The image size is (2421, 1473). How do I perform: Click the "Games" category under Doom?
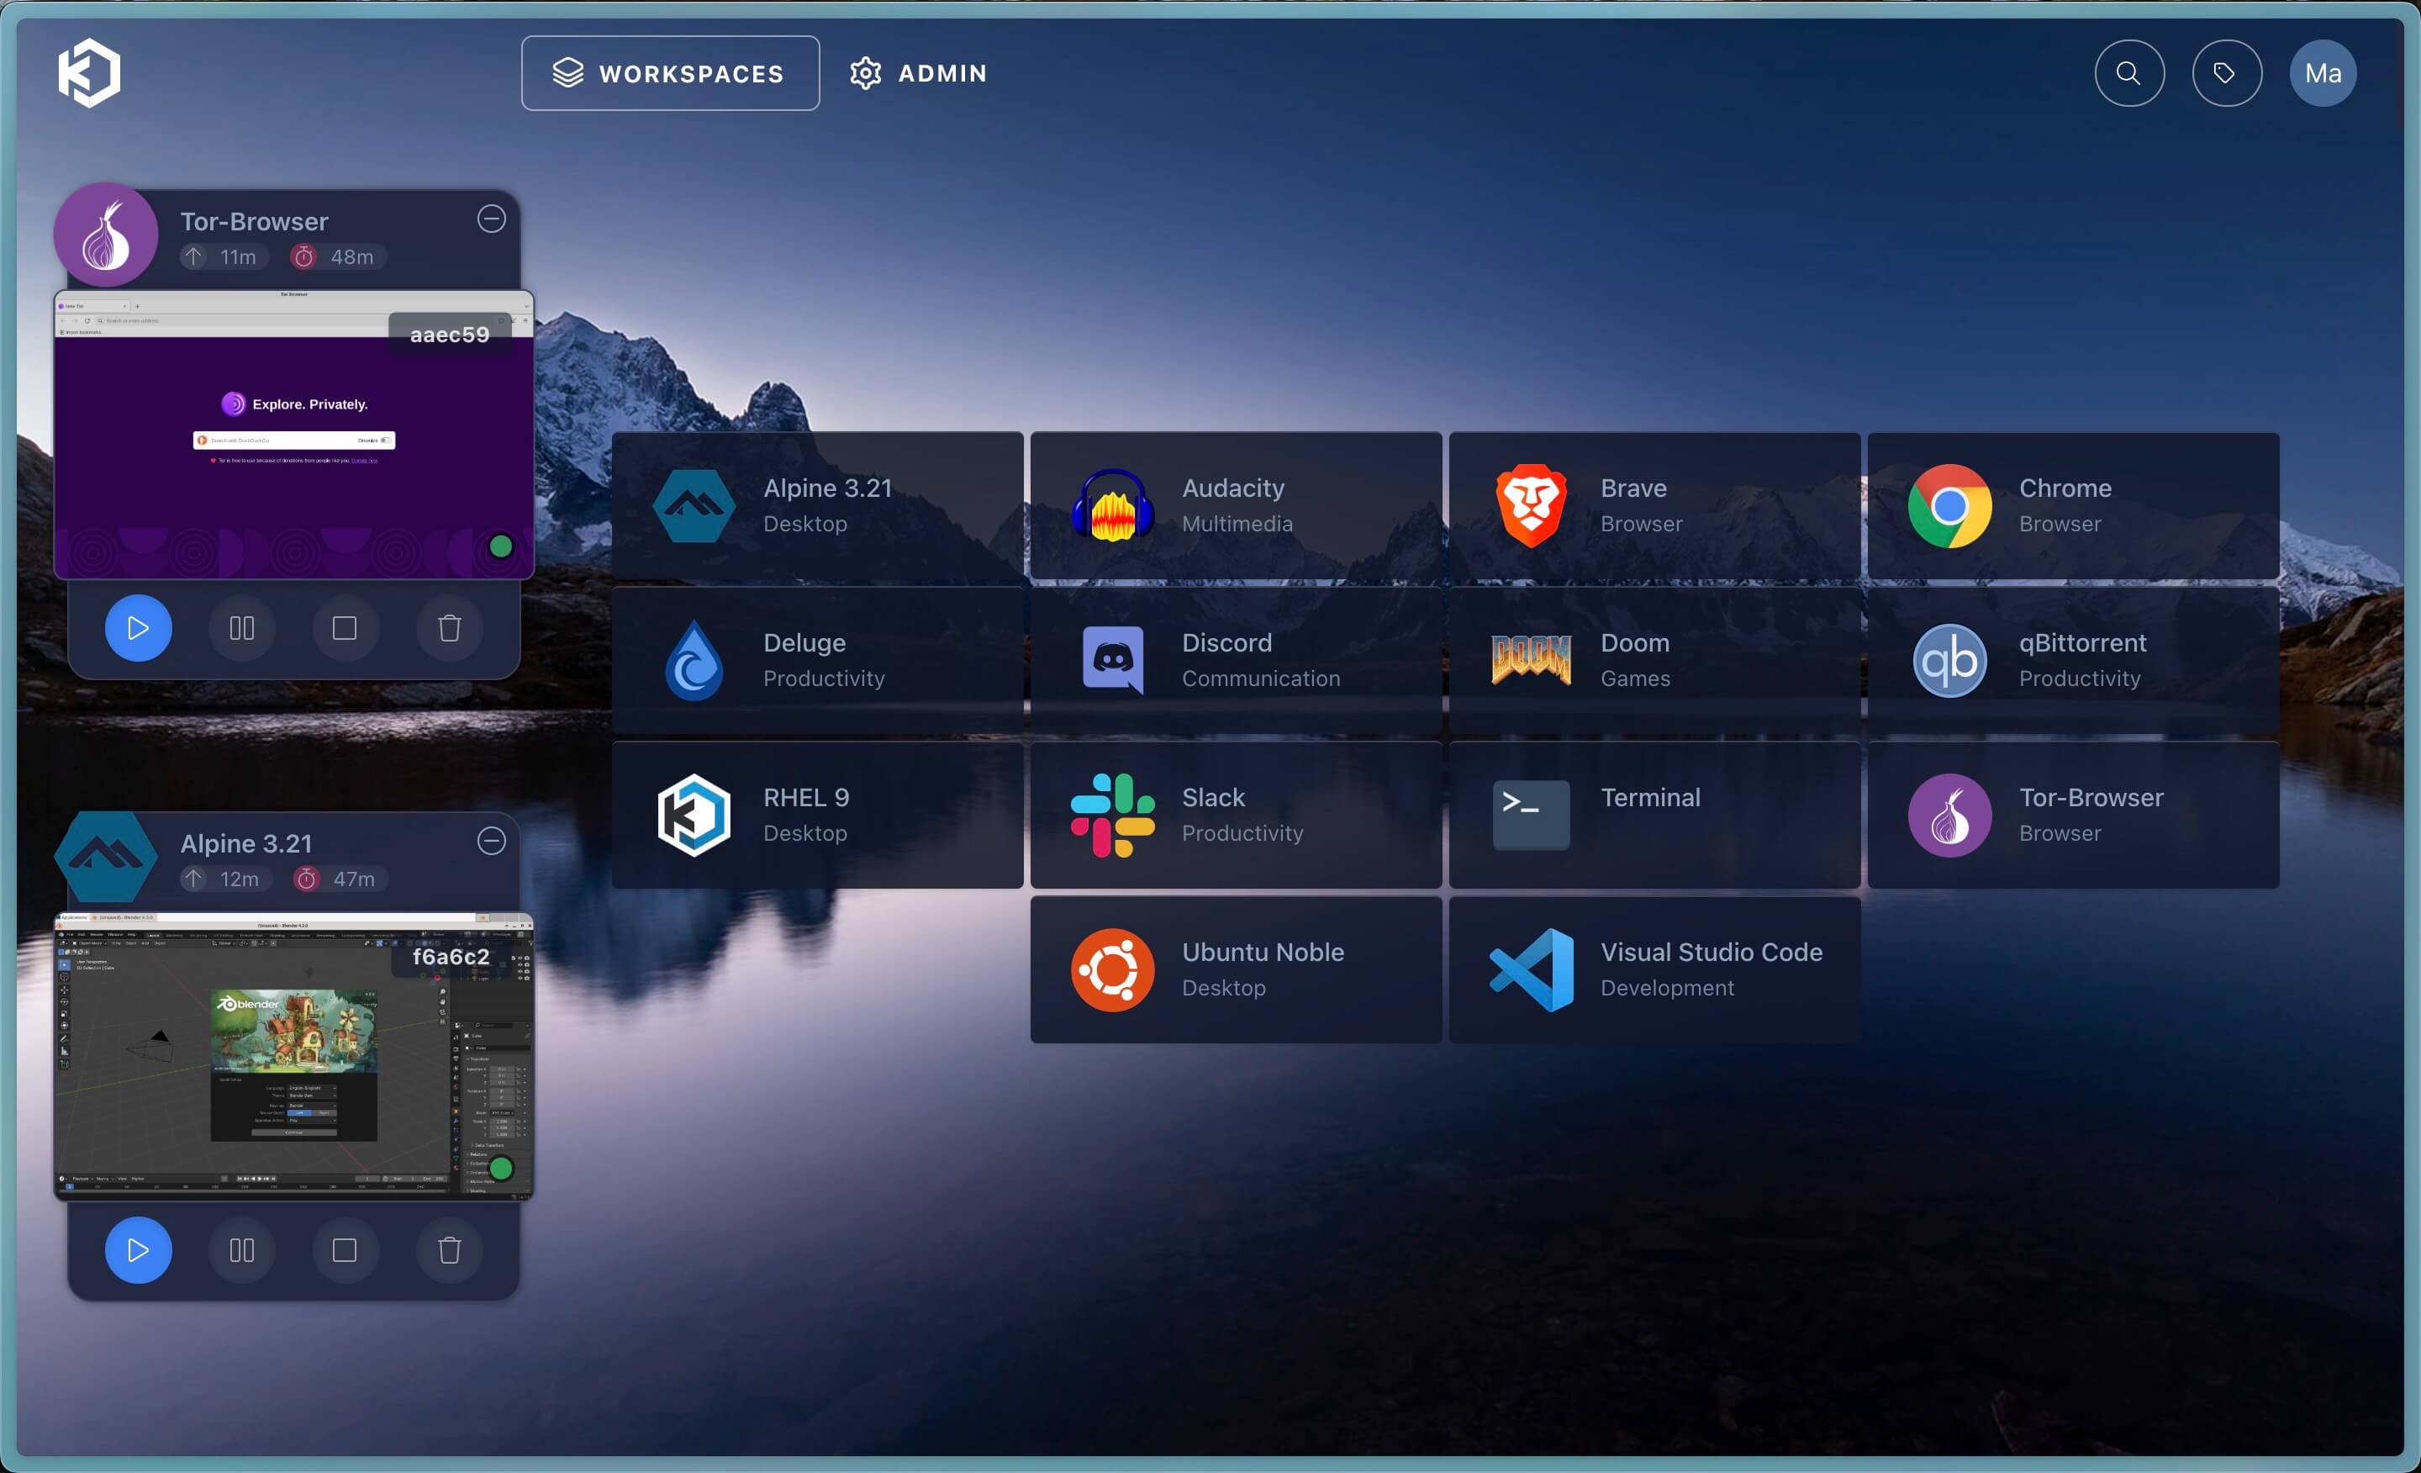pyautogui.click(x=1635, y=678)
